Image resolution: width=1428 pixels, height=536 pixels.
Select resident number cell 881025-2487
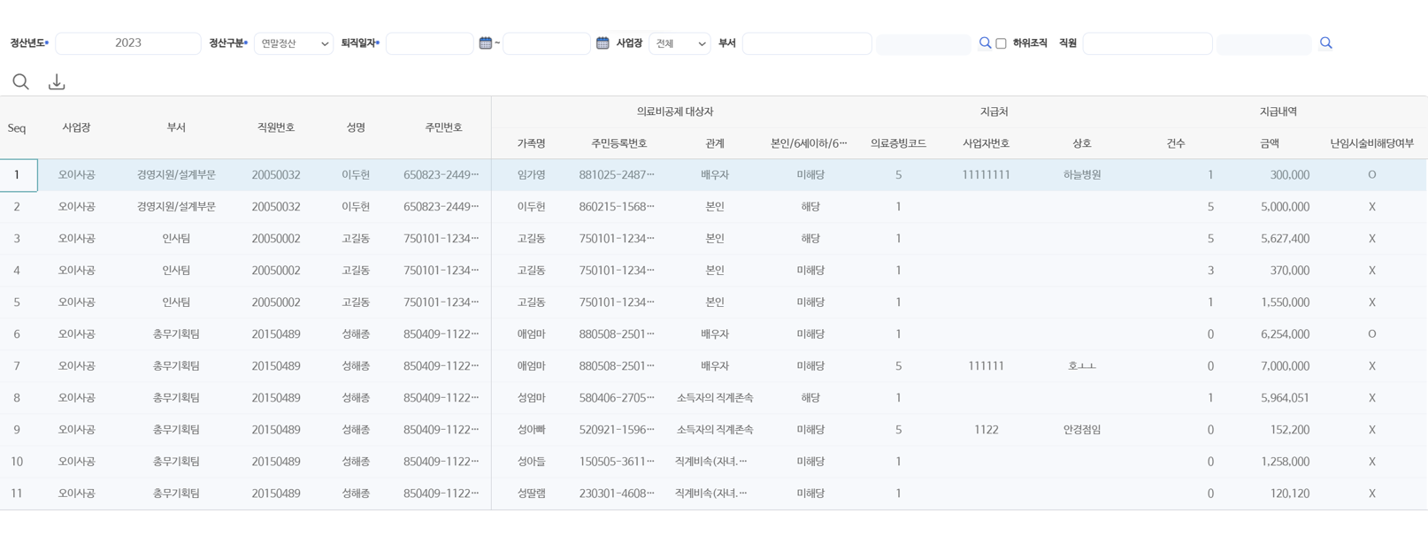click(x=619, y=175)
